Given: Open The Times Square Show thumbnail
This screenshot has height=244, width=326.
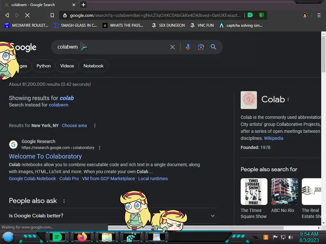Looking at the screenshot, I should pos(254,192).
